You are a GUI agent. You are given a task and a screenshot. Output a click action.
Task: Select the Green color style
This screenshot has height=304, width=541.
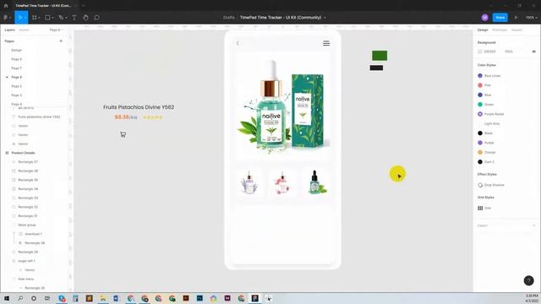coord(486,105)
